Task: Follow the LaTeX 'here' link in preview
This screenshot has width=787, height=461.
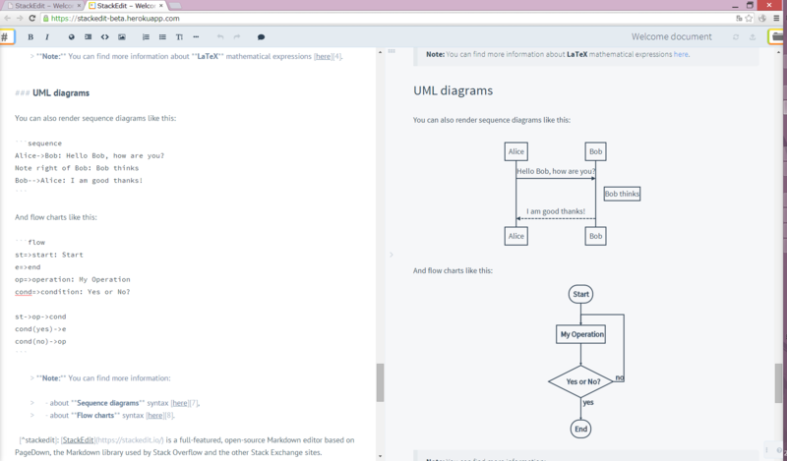Action: point(681,54)
